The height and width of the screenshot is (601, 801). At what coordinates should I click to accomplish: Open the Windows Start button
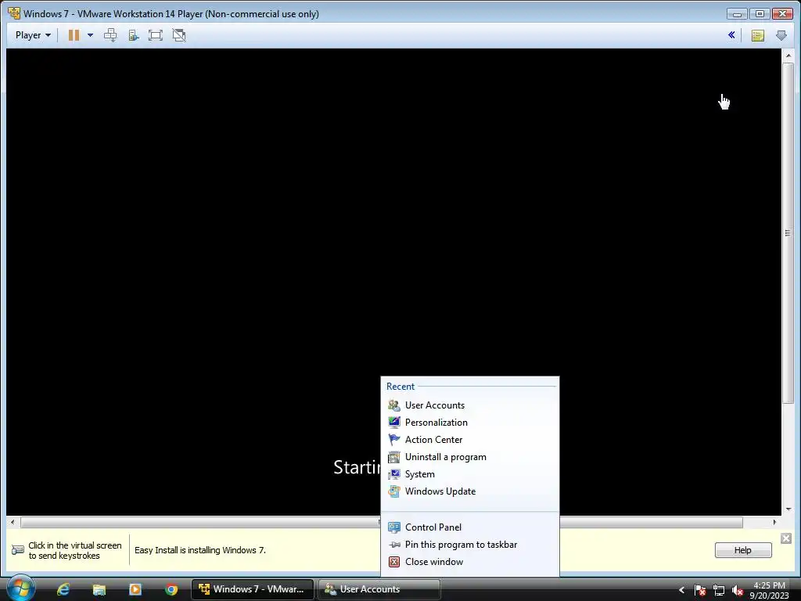click(21, 588)
